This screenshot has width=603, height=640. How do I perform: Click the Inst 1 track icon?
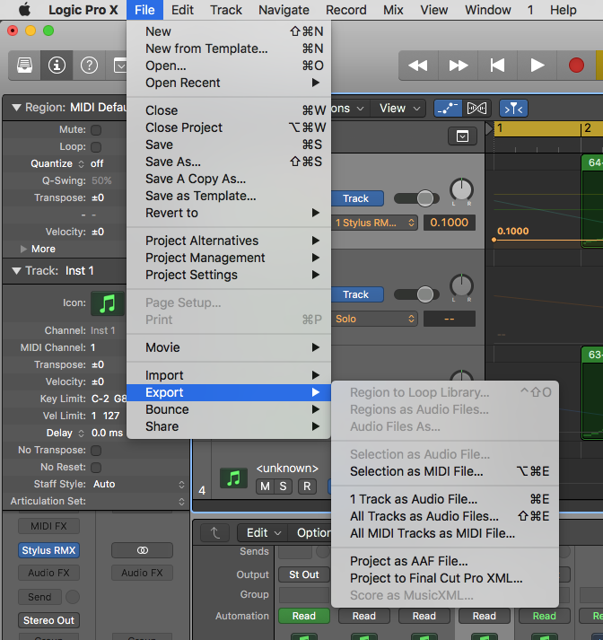(x=108, y=303)
